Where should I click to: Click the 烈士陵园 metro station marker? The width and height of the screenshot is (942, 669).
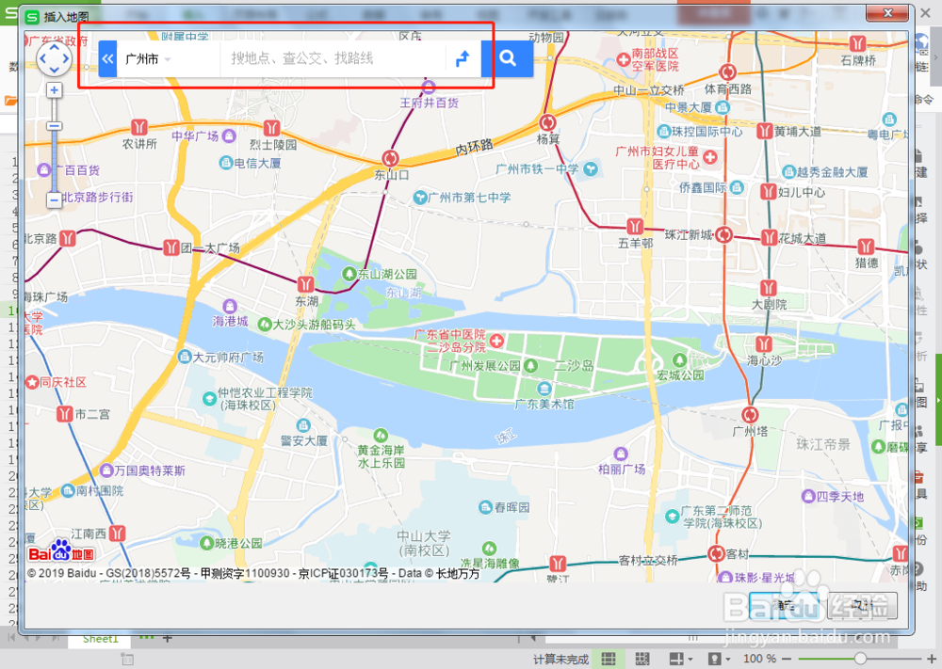(271, 128)
